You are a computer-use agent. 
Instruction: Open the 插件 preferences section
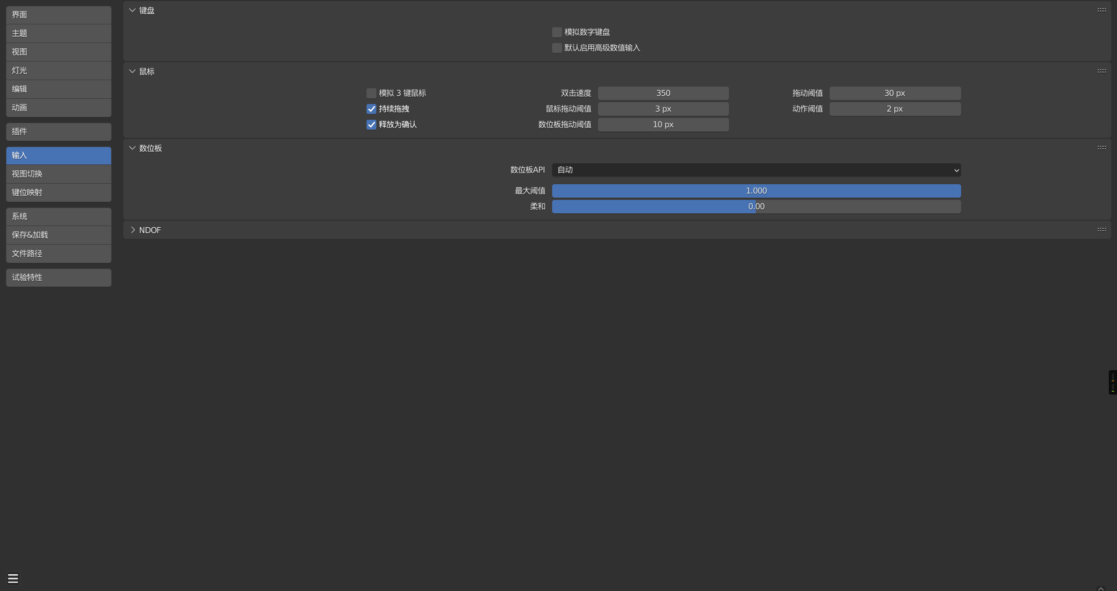tap(59, 131)
